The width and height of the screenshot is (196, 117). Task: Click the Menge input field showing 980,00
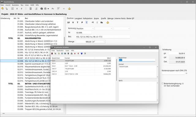pyautogui.click(x=84, y=42)
